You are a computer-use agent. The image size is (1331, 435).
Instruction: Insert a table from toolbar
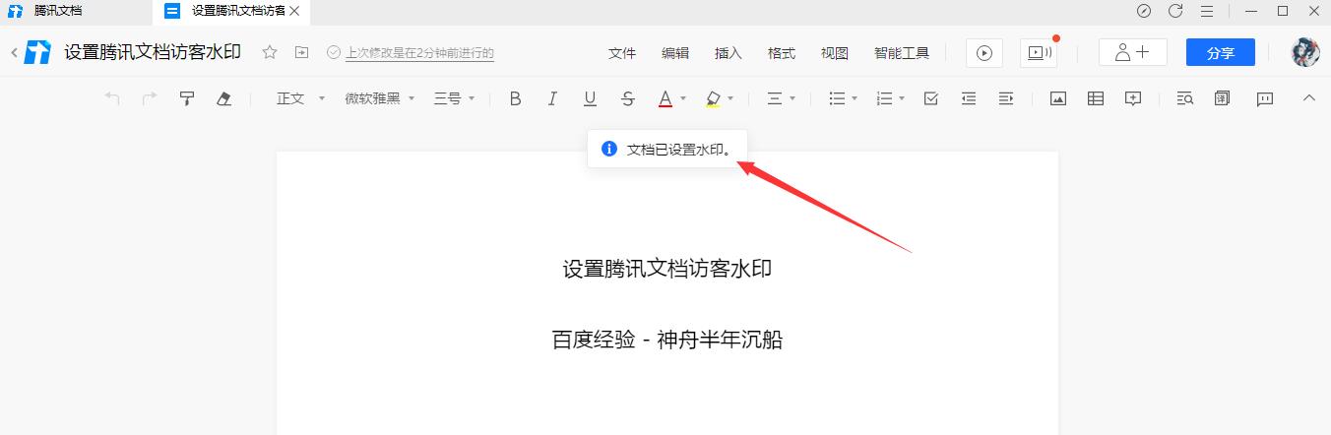(x=1096, y=98)
